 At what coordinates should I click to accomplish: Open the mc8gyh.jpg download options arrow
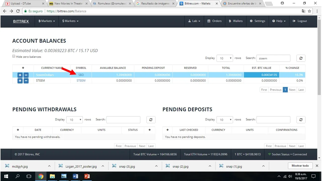[x=49, y=166]
